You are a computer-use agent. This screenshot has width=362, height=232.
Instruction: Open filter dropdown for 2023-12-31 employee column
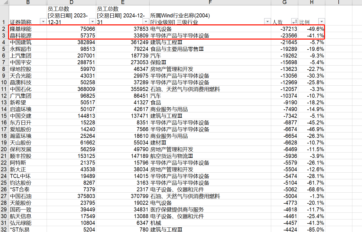[x=92, y=22]
